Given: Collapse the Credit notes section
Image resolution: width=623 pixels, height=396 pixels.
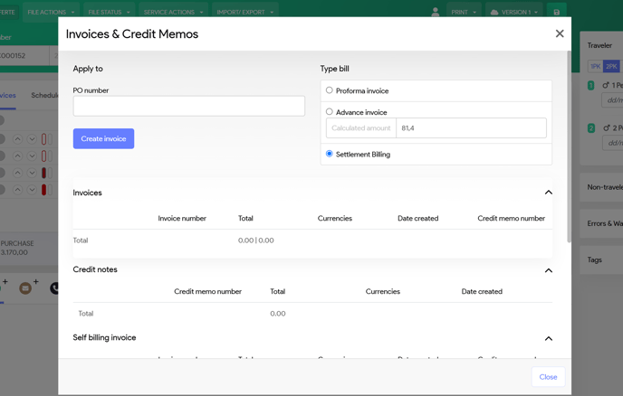Looking at the screenshot, I should coord(548,270).
